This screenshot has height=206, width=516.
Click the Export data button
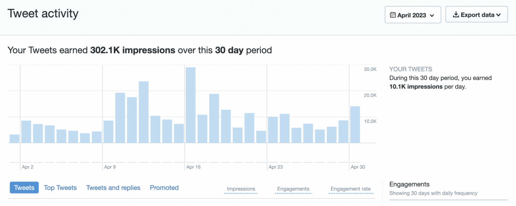477,14
